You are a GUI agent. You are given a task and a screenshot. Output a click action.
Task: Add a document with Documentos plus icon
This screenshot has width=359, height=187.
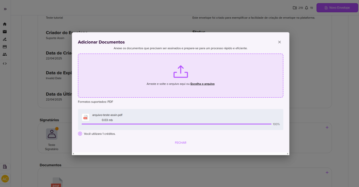(x=327, y=173)
